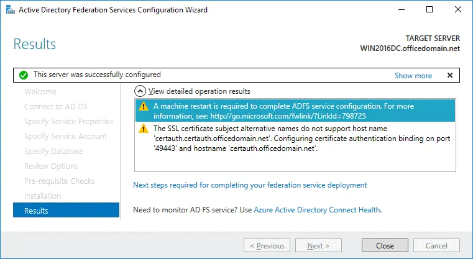Image resolution: width=473 pixels, height=259 pixels.
Task: Click warning icon beside SSL certificate message
Action: [144, 129]
